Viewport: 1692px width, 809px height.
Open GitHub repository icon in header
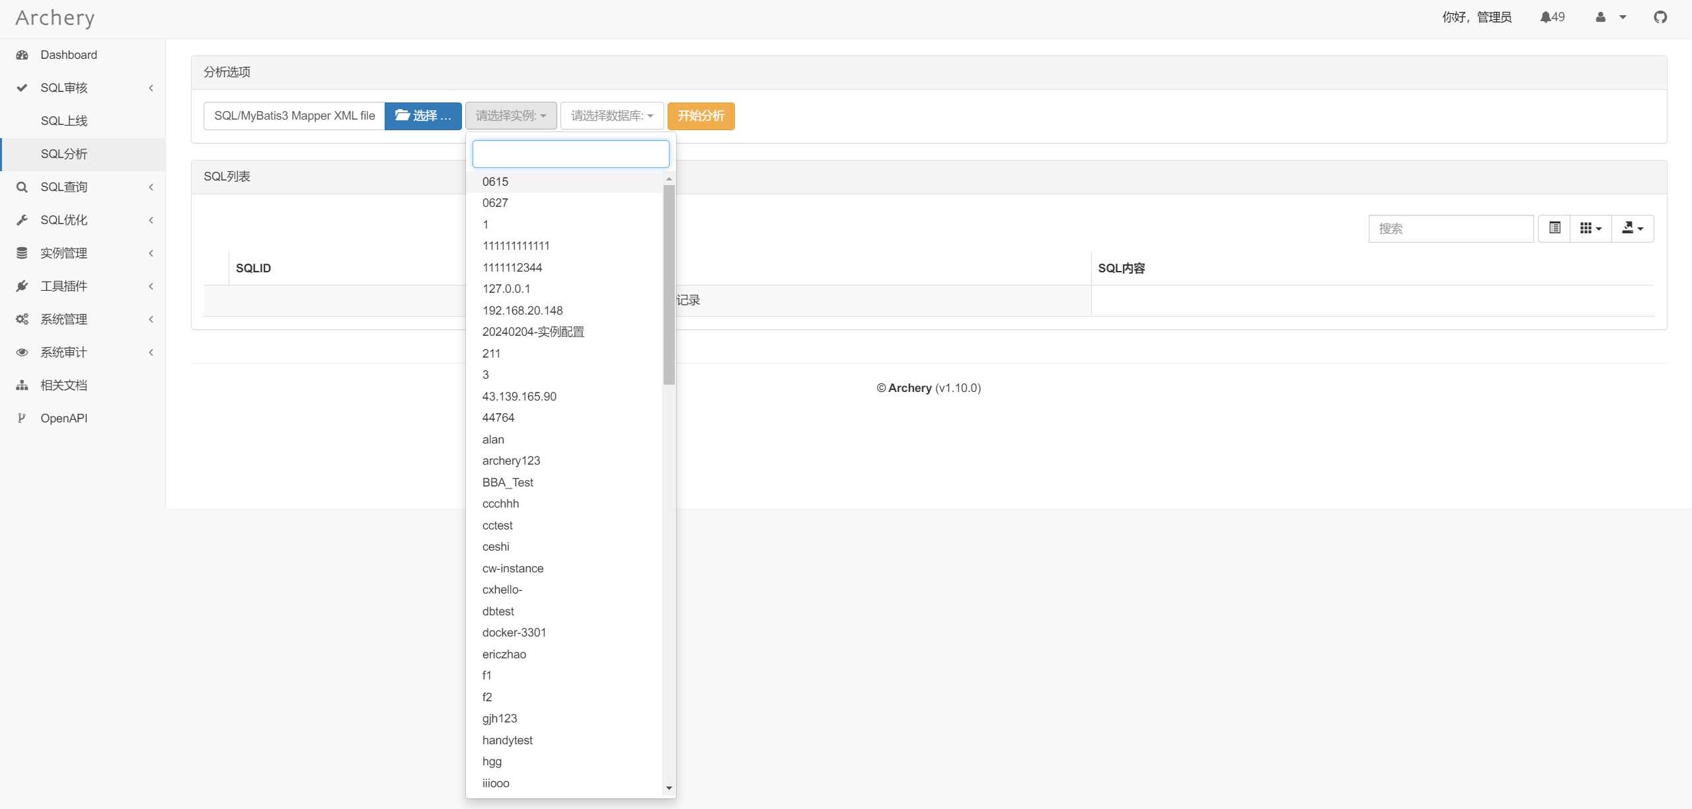(x=1660, y=17)
